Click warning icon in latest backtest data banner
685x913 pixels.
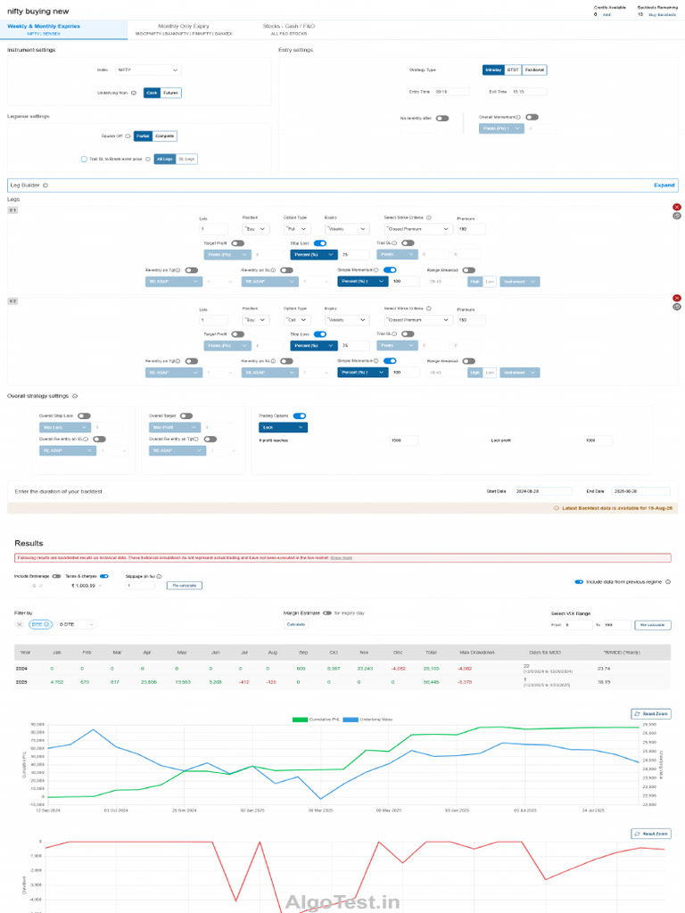[x=557, y=508]
